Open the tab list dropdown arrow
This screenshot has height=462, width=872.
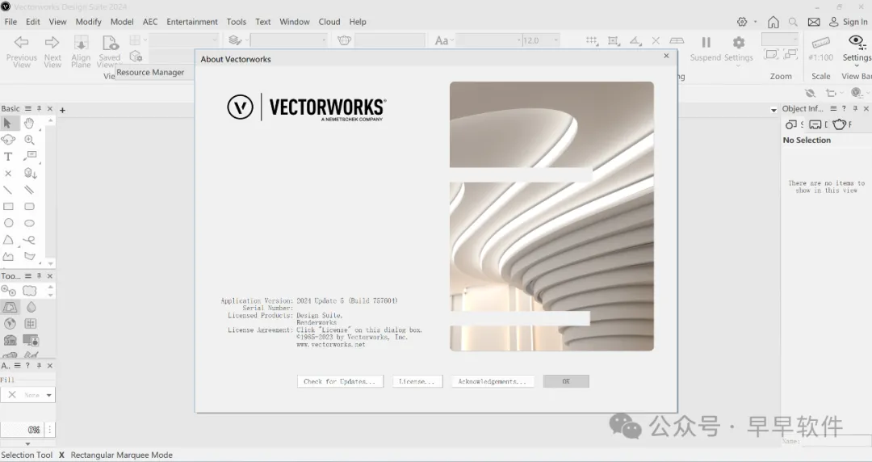tap(773, 110)
